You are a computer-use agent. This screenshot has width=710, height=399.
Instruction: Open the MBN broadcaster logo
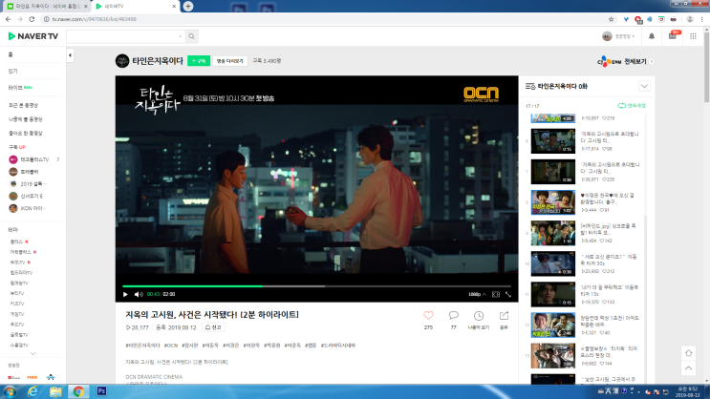pyautogui.click(x=32, y=377)
